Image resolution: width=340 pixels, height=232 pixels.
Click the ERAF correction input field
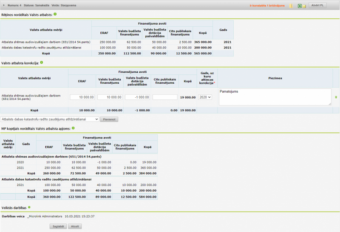coord(82,97)
